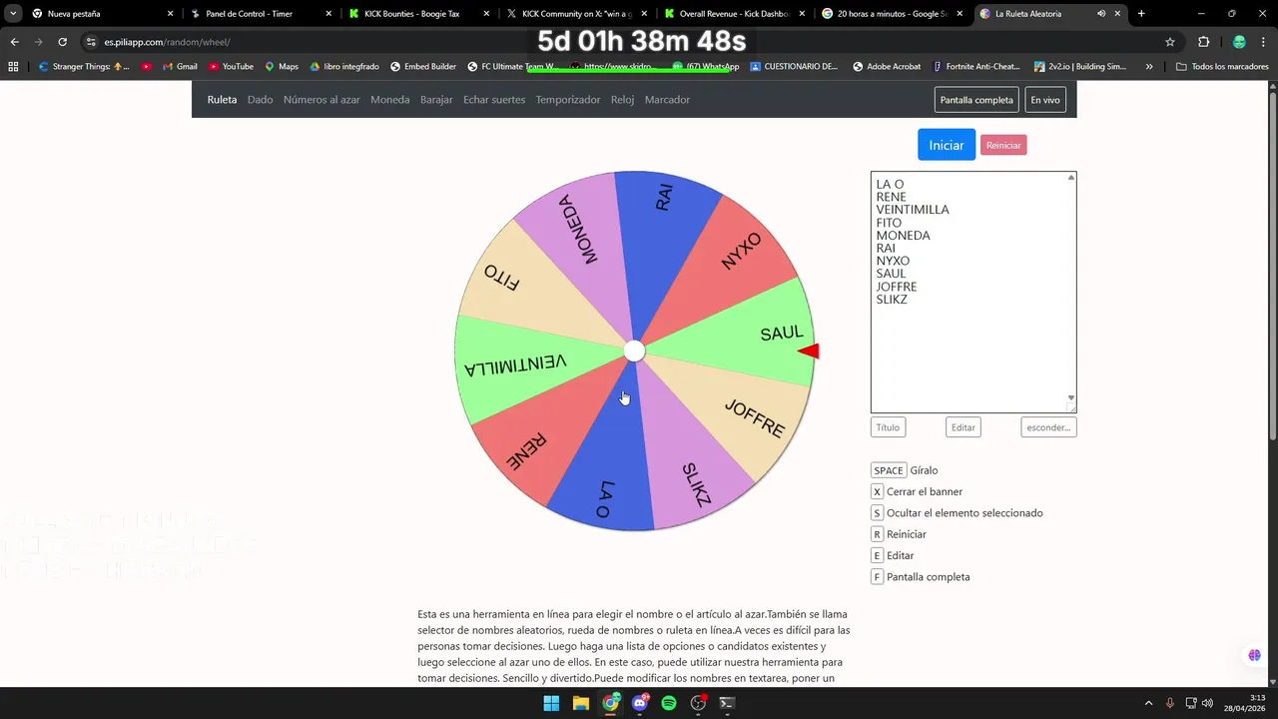Screen dimensions: 1278x719
Task: Click the Windows Start button
Action: [551, 703]
